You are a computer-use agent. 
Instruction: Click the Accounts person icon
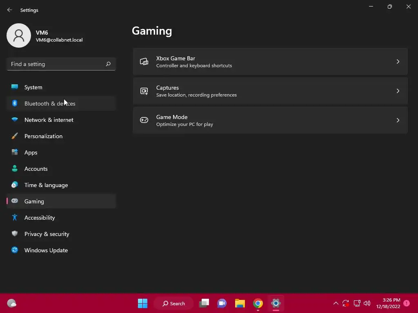tap(15, 168)
